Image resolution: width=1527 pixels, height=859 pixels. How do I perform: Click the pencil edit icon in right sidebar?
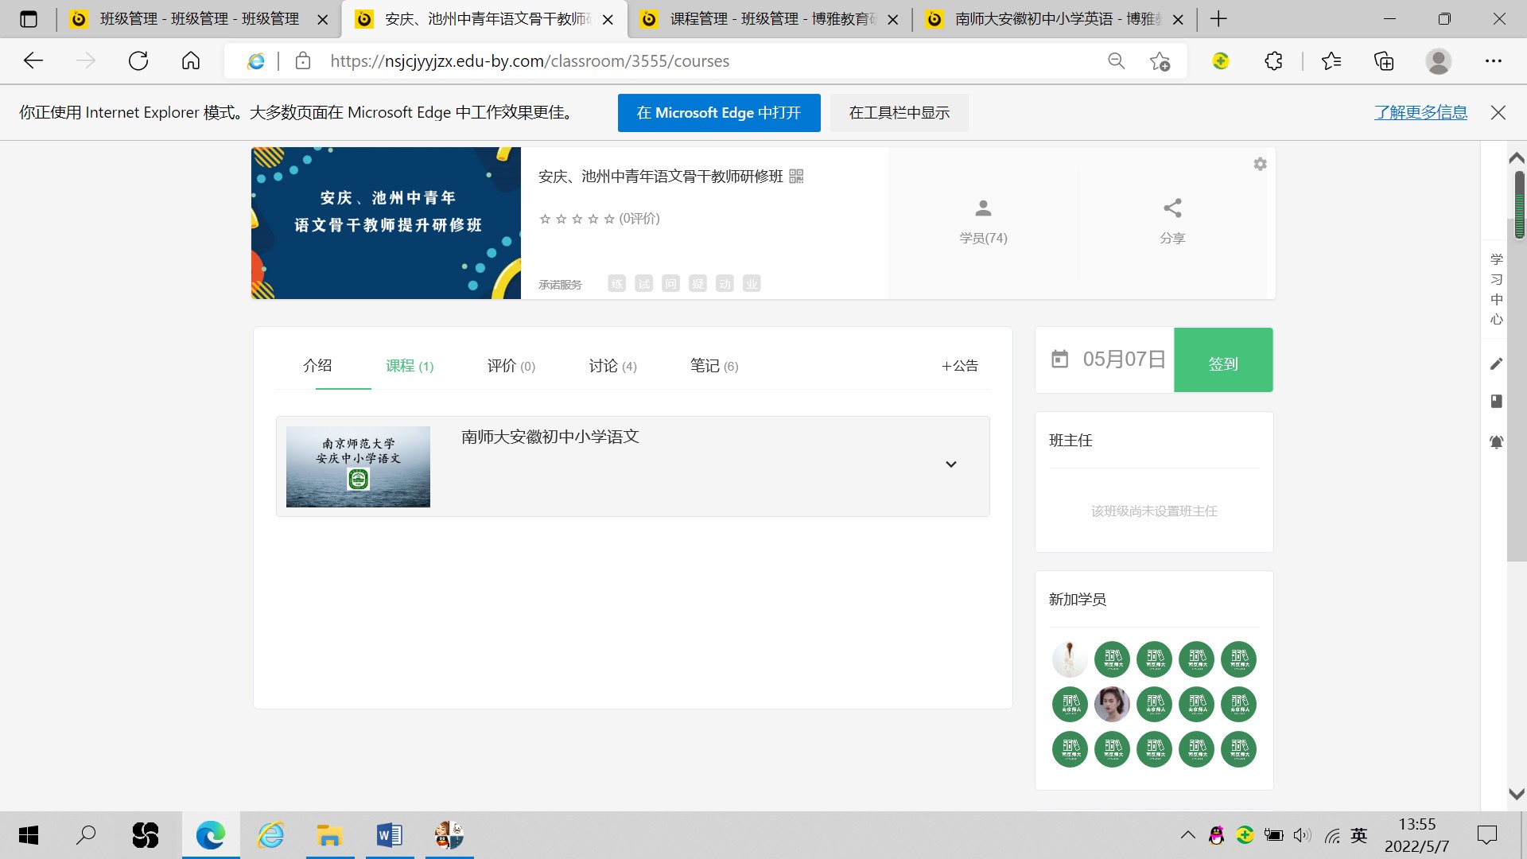[x=1496, y=363]
